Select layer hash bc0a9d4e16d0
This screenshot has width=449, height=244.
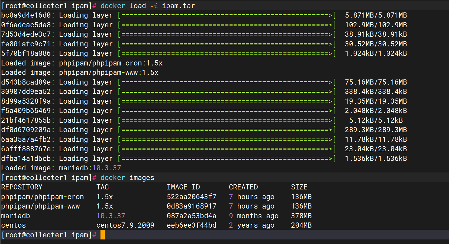coord(26,15)
